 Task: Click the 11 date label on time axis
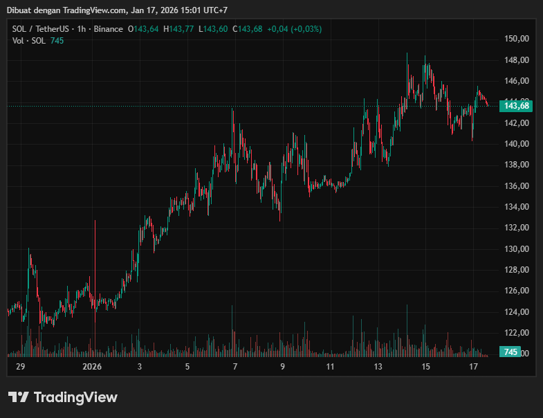click(x=330, y=367)
